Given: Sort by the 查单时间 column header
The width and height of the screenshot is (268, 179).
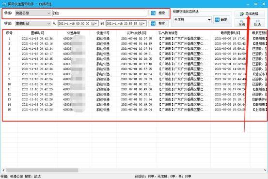Looking at the screenshot, I should point(37,33).
